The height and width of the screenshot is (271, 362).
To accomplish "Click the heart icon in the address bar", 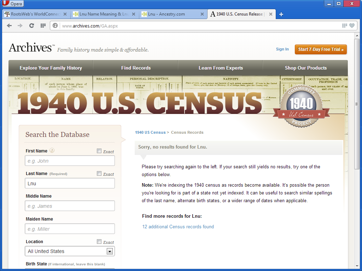I will [x=352, y=25].
